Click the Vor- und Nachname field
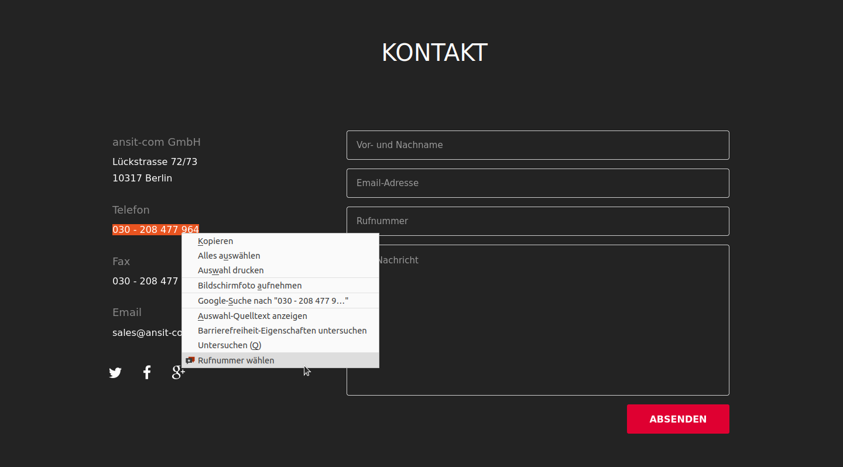The image size is (843, 467). 537,145
